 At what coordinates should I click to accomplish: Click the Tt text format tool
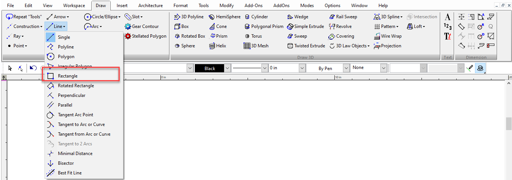tap(448, 36)
